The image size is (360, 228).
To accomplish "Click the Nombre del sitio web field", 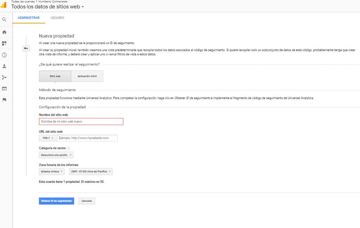I will (x=81, y=121).
